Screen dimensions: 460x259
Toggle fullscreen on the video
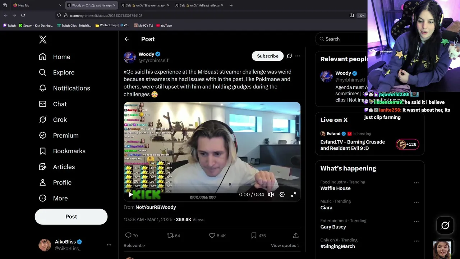(294, 195)
